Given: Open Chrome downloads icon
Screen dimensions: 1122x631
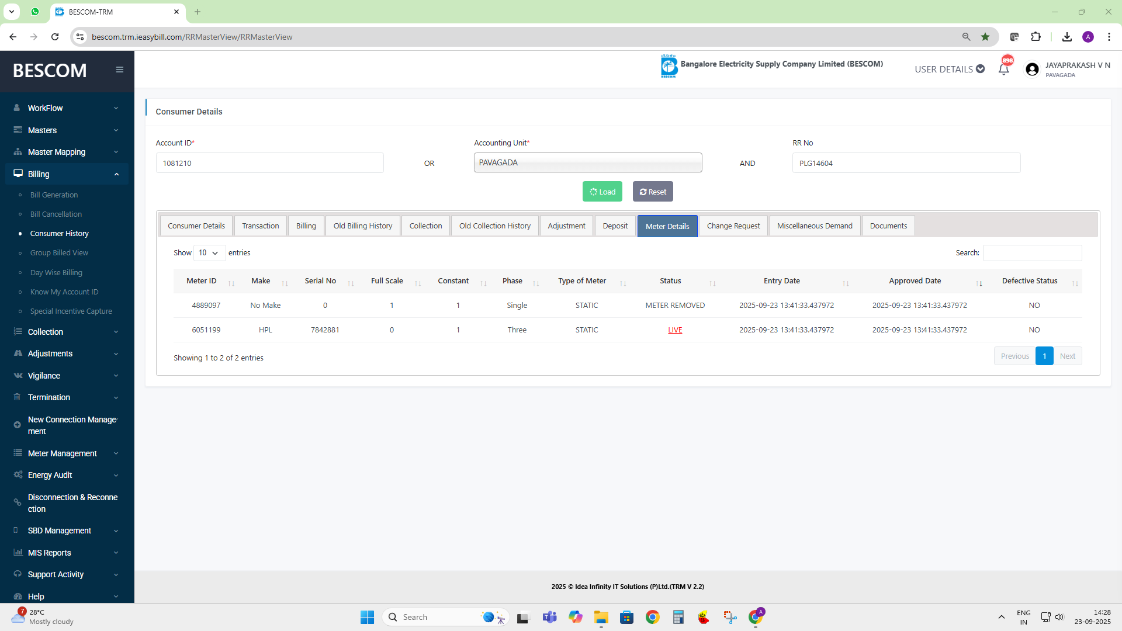Looking at the screenshot, I should (1066, 37).
